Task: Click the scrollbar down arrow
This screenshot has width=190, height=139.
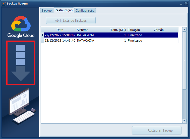Action: coord(184,121)
